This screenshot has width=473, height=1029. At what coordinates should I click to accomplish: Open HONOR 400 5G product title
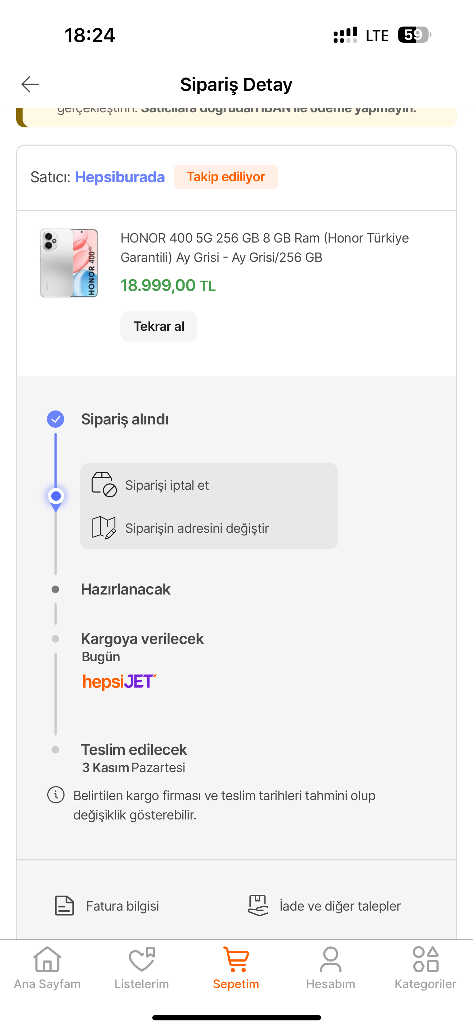264,248
